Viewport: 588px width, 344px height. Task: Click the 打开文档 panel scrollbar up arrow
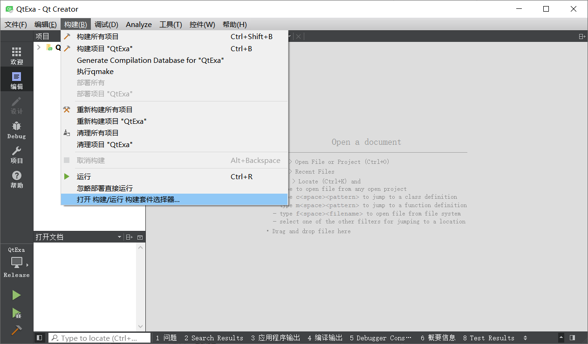pyautogui.click(x=141, y=248)
